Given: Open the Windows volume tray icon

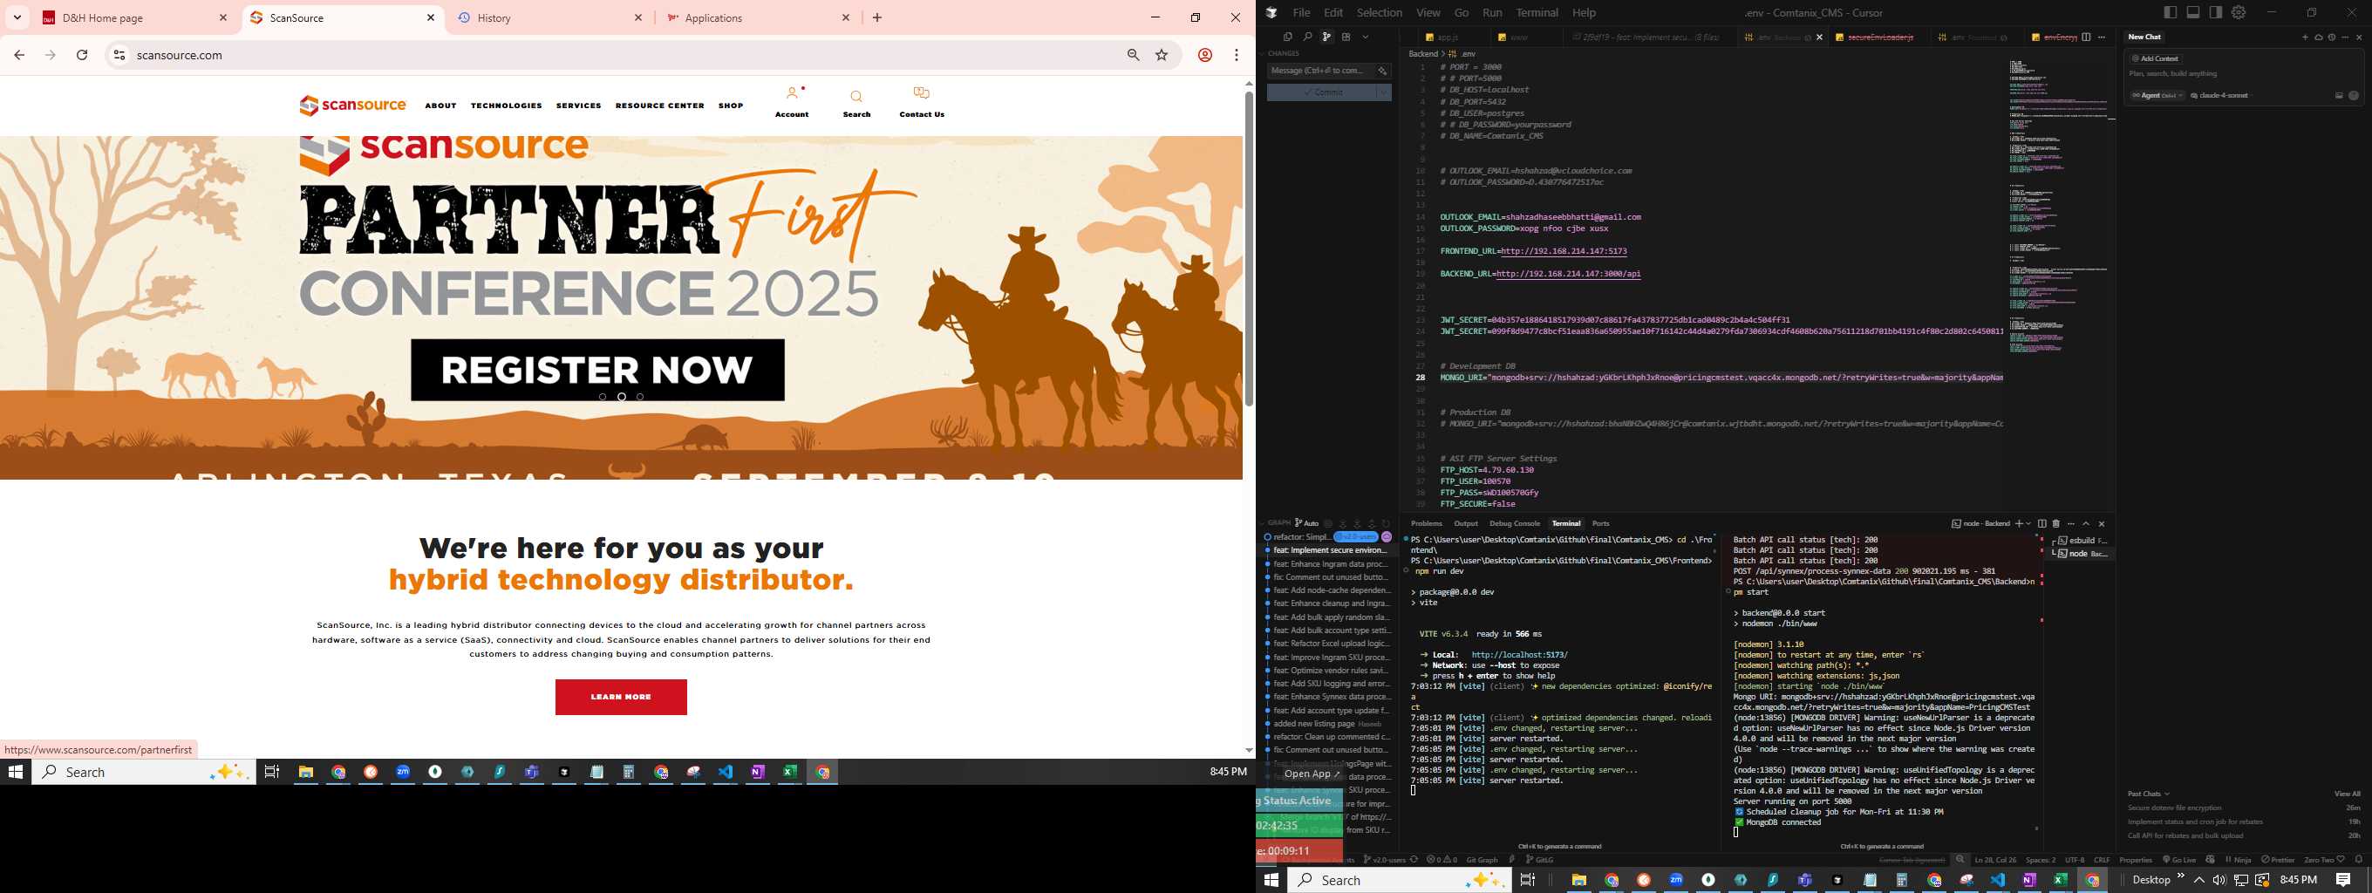Looking at the screenshot, I should point(2219,880).
